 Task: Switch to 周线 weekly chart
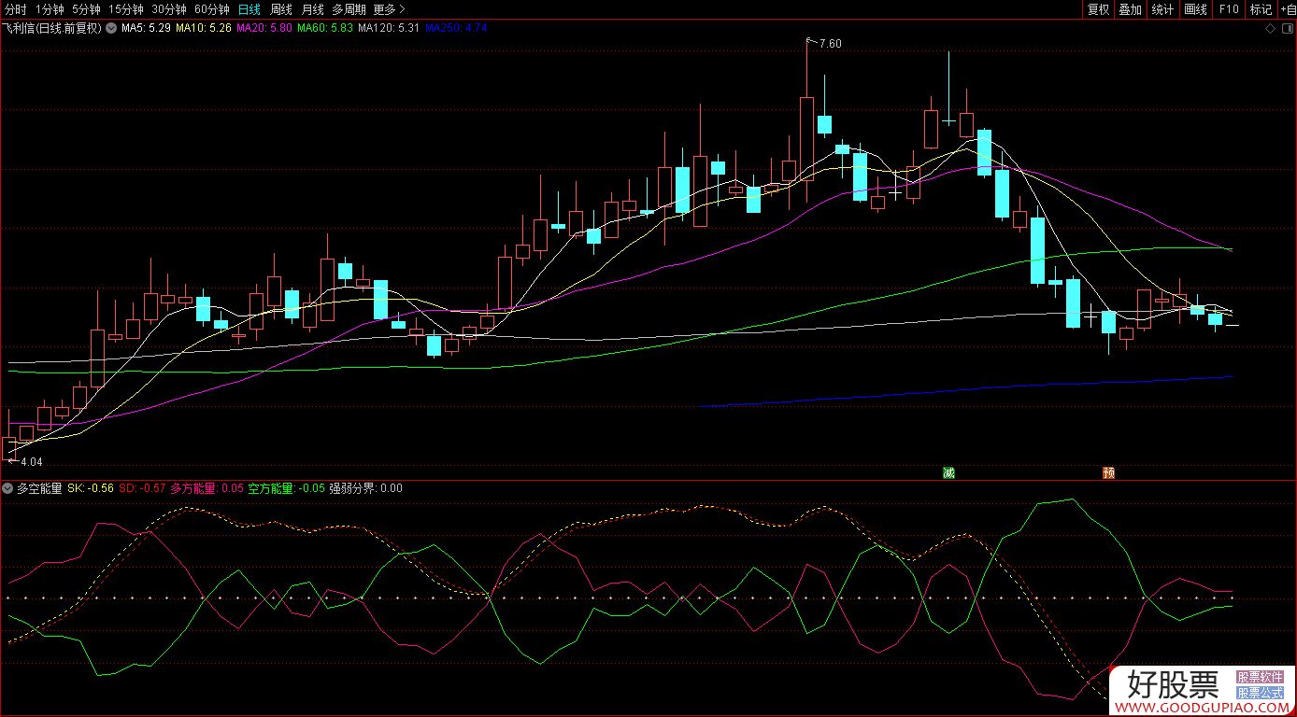(280, 9)
